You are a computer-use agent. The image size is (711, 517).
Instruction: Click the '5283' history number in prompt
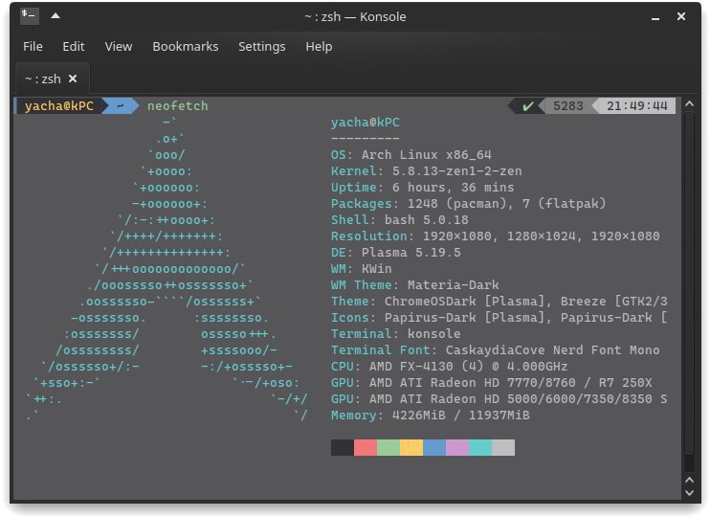coord(568,106)
